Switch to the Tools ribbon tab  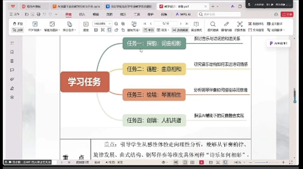click(x=137, y=14)
